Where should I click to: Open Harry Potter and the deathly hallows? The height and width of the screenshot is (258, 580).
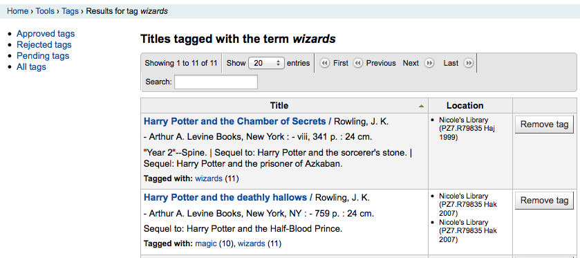225,198
